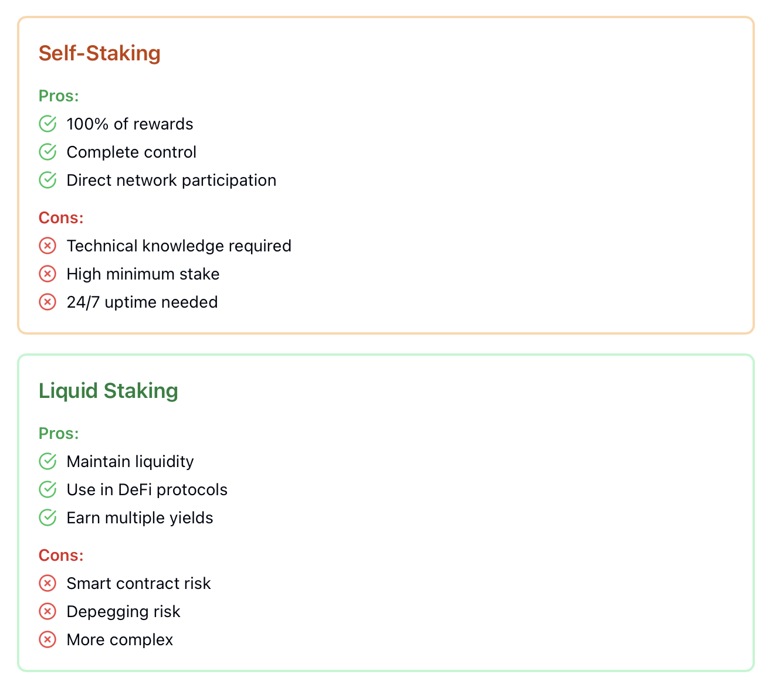Click the X icon beside More complex
This screenshot has width=776, height=688.
pyautogui.click(x=48, y=639)
